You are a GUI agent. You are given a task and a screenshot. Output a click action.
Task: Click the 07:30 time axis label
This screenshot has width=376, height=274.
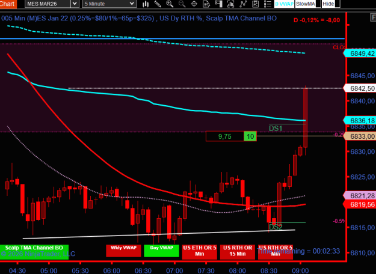pyautogui.click(x=206, y=271)
